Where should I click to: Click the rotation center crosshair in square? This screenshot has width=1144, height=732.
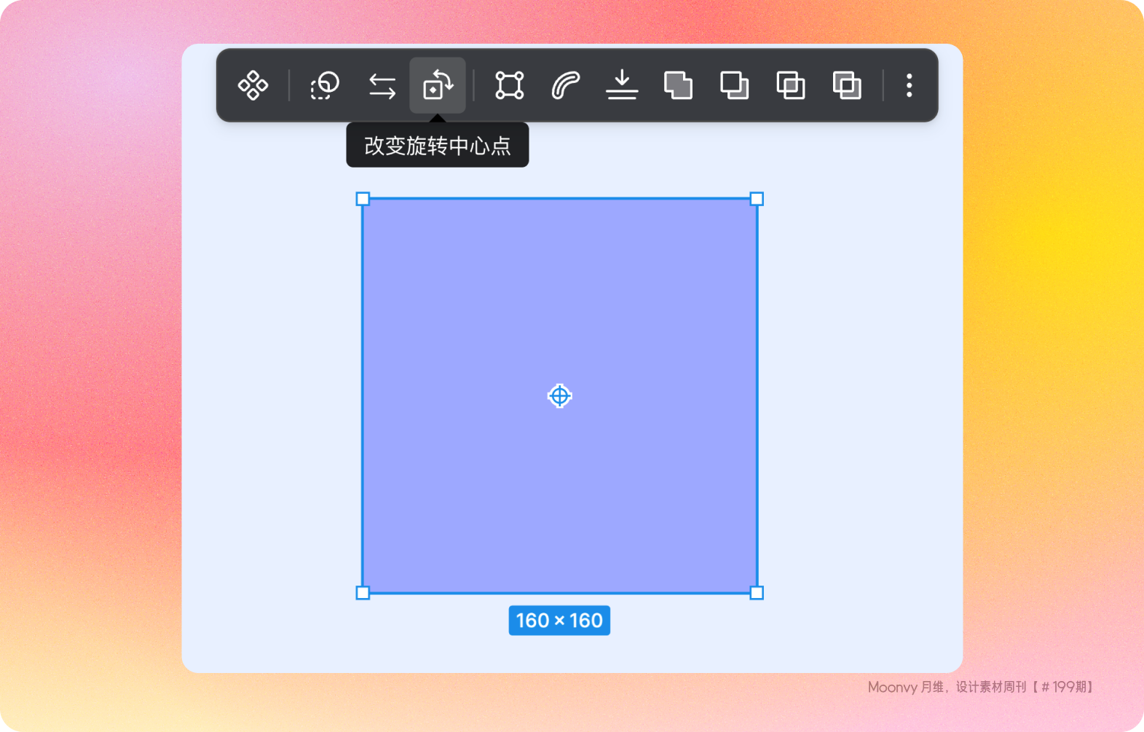(559, 395)
